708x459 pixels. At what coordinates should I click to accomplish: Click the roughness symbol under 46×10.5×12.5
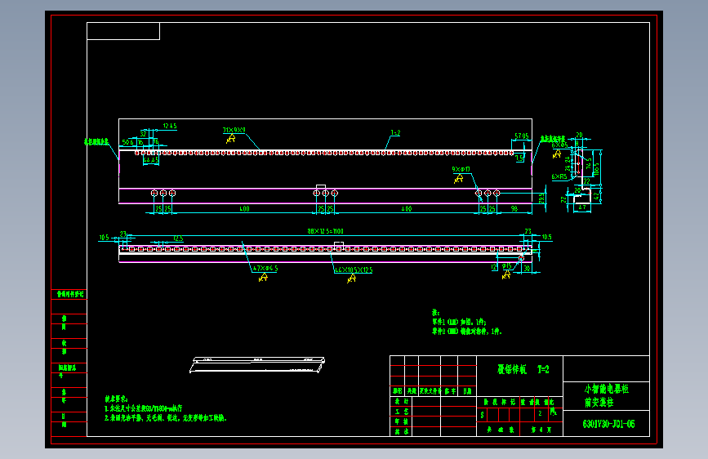[352, 279]
